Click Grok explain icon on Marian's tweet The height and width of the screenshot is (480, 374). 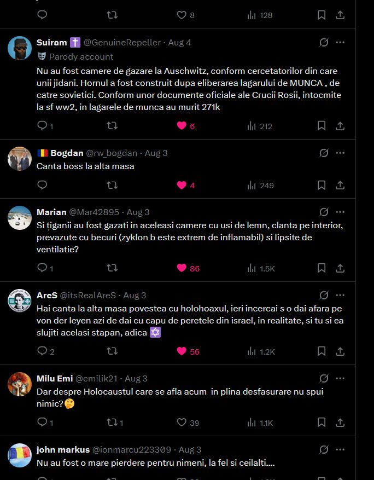(x=324, y=212)
